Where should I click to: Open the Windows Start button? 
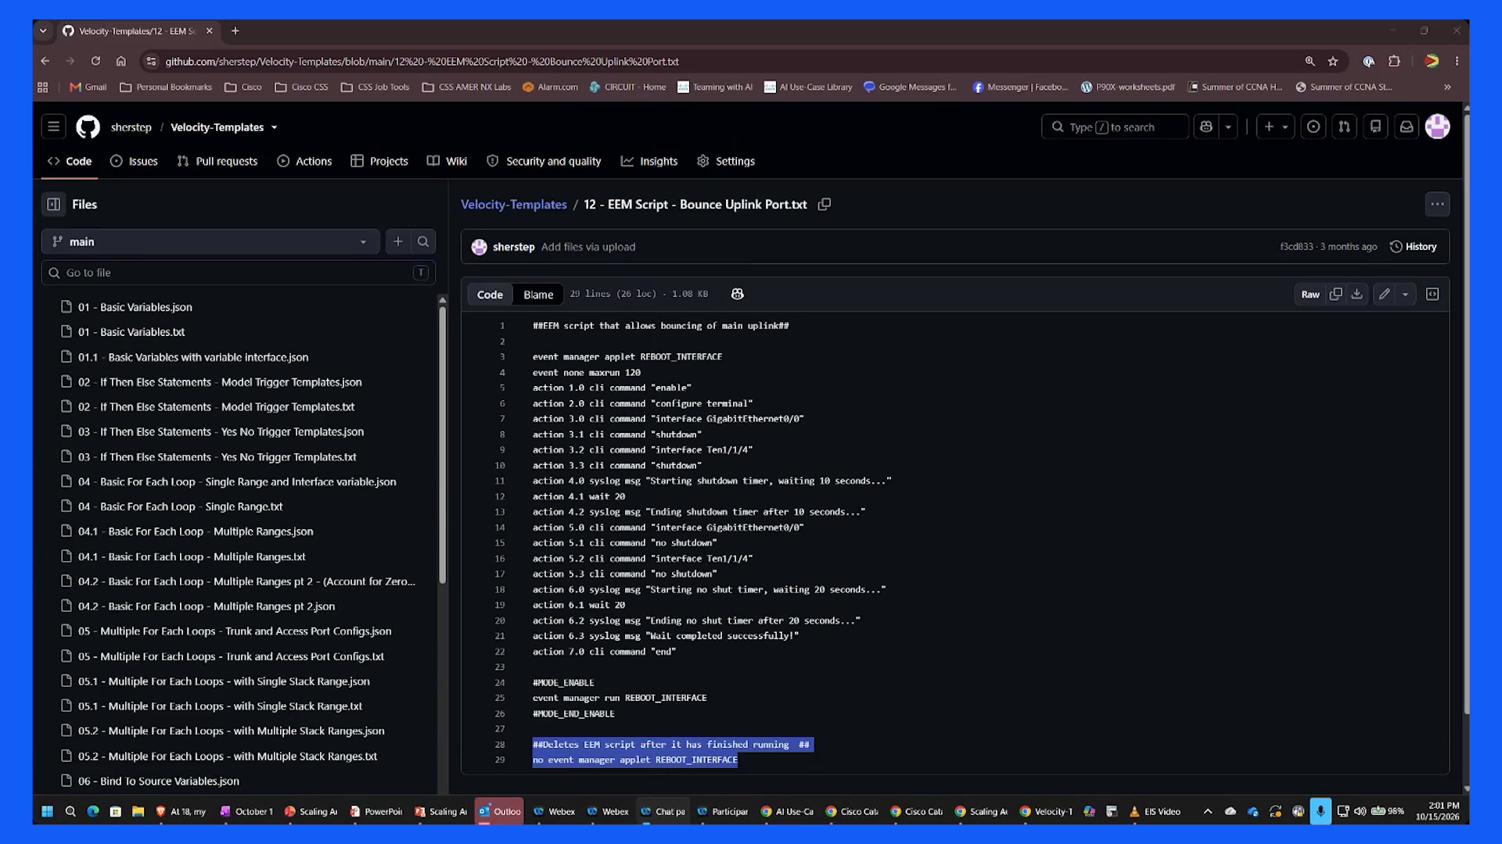47,811
